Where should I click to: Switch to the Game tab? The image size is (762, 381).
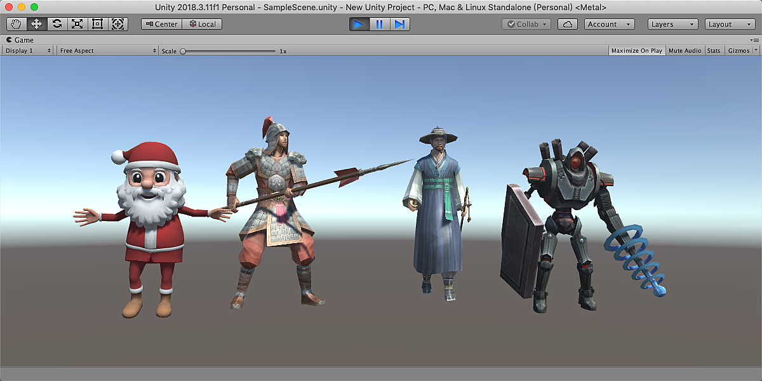20,40
